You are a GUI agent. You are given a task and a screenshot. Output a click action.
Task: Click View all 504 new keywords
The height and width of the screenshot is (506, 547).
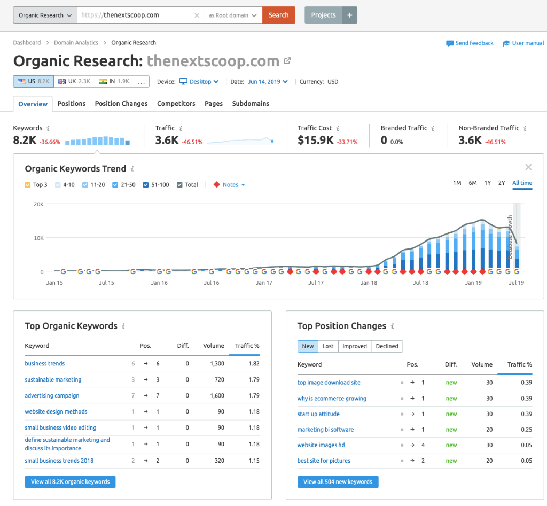[338, 482]
